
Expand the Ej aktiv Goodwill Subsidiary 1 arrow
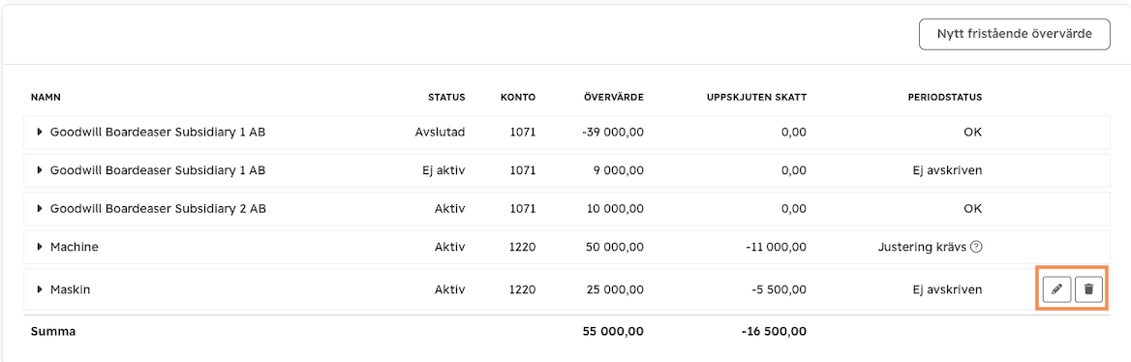[x=40, y=170]
